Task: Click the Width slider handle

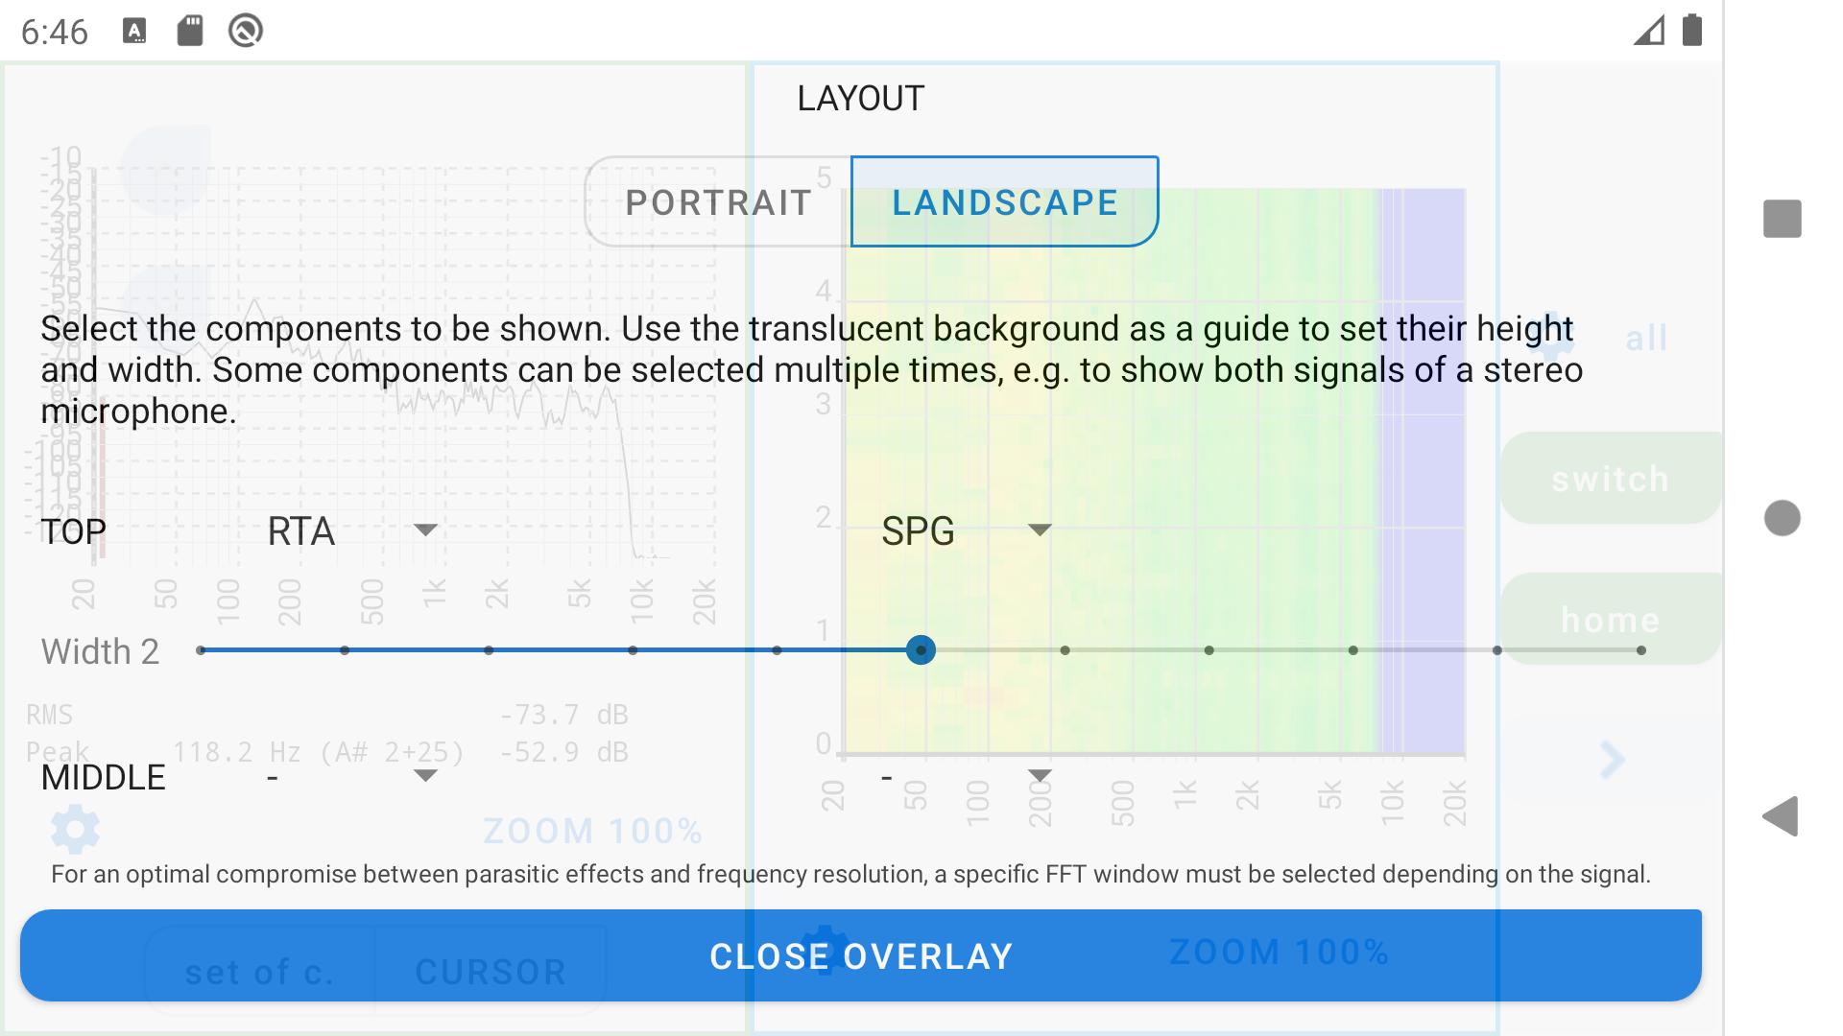Action: pyautogui.click(x=921, y=650)
